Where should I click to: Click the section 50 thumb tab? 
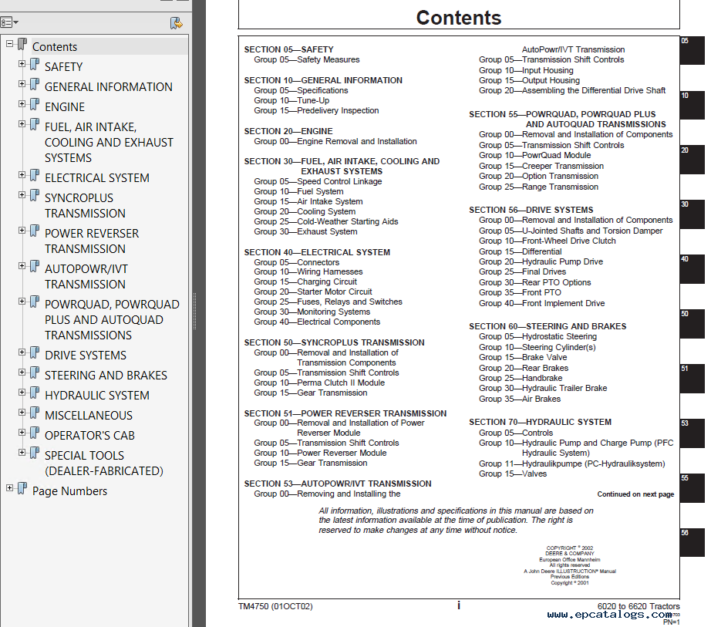(x=692, y=324)
